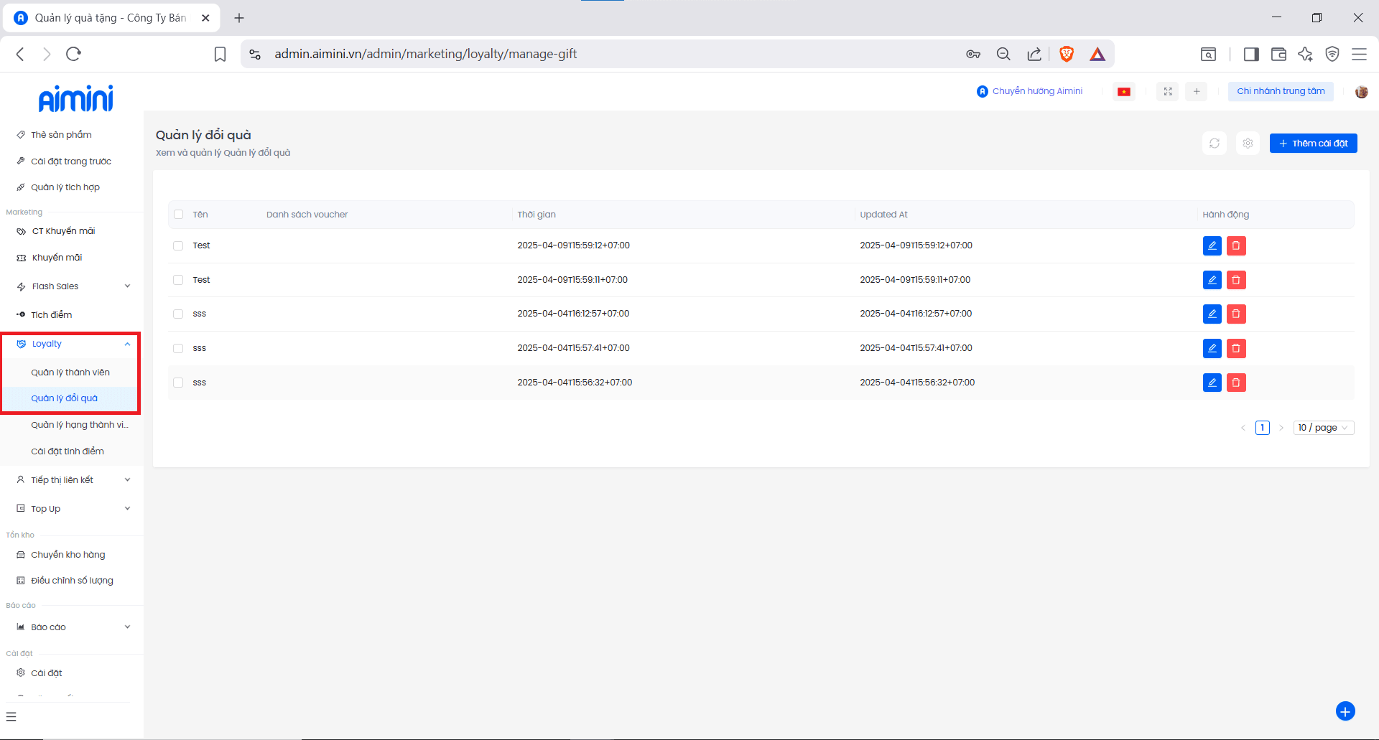Click Chuyển hướng Aimini link
1379x740 pixels.
click(x=1030, y=91)
